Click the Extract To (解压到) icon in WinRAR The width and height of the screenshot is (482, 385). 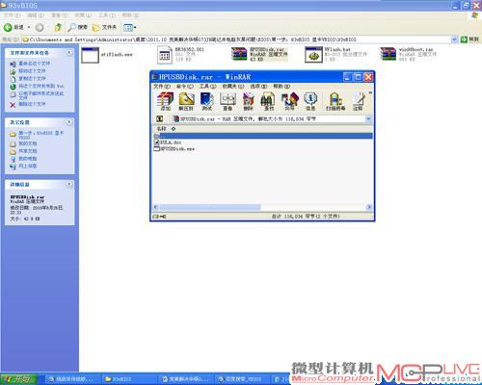pos(186,101)
